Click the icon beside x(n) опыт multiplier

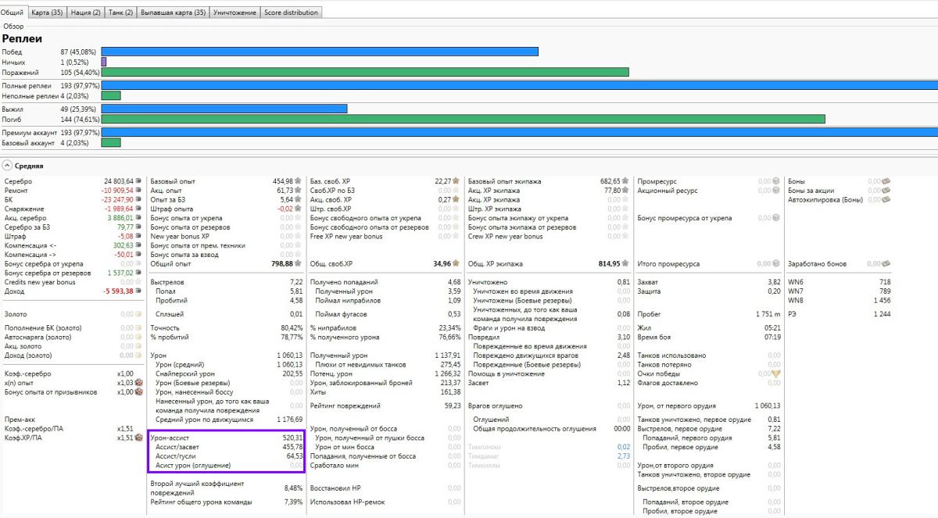(x=139, y=383)
